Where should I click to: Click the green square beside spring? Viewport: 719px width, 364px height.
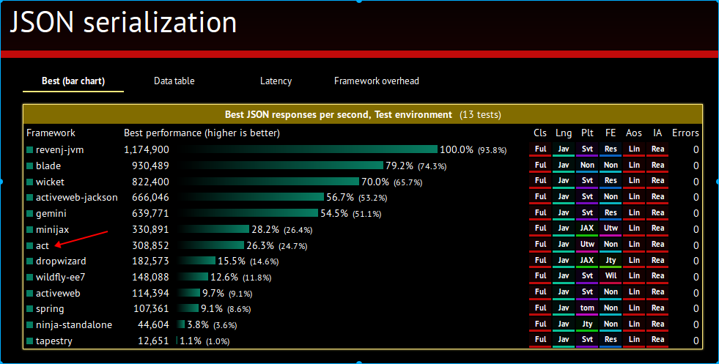tap(30, 309)
